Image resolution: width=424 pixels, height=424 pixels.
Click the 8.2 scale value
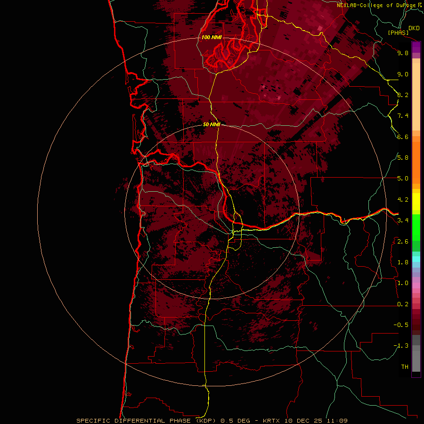pos(403,95)
